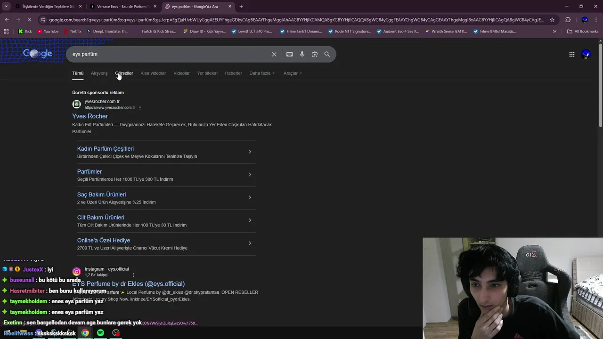The height and width of the screenshot is (339, 603).
Task: Switch to the Alışveriş tab
Action: pyautogui.click(x=99, y=73)
